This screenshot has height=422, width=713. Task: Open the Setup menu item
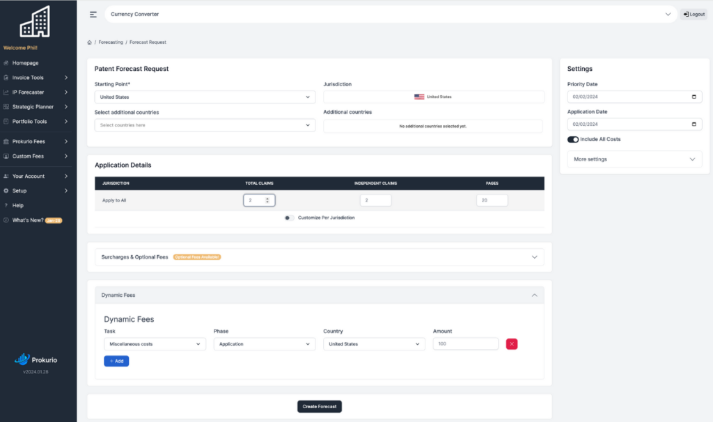[x=19, y=190]
